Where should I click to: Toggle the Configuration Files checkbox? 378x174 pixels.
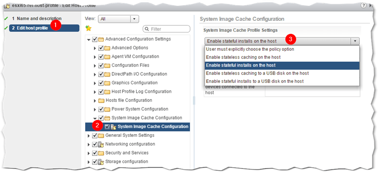pos(101,66)
